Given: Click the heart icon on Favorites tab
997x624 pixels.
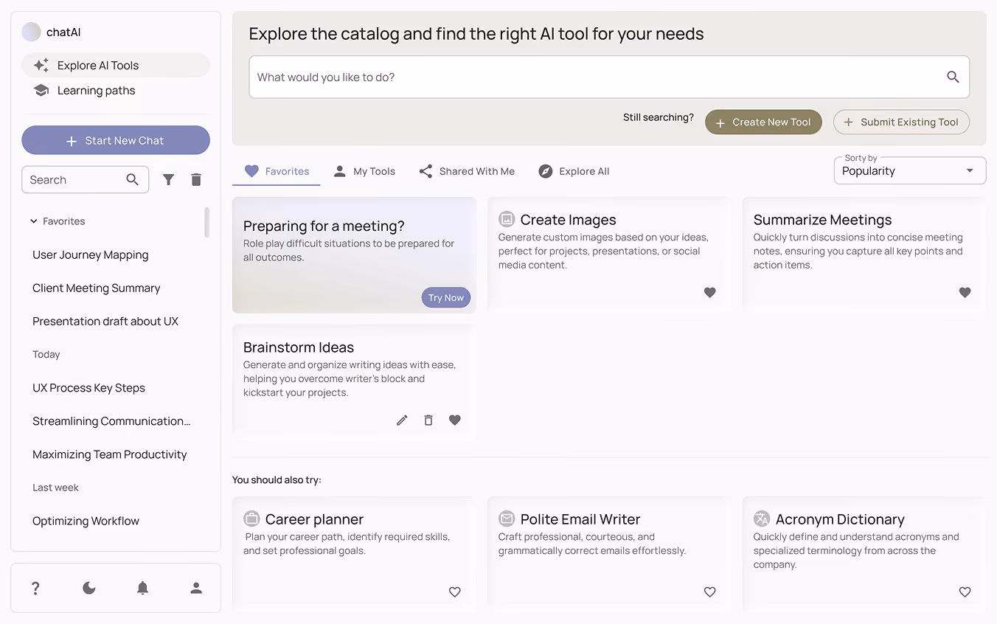Looking at the screenshot, I should tap(251, 171).
